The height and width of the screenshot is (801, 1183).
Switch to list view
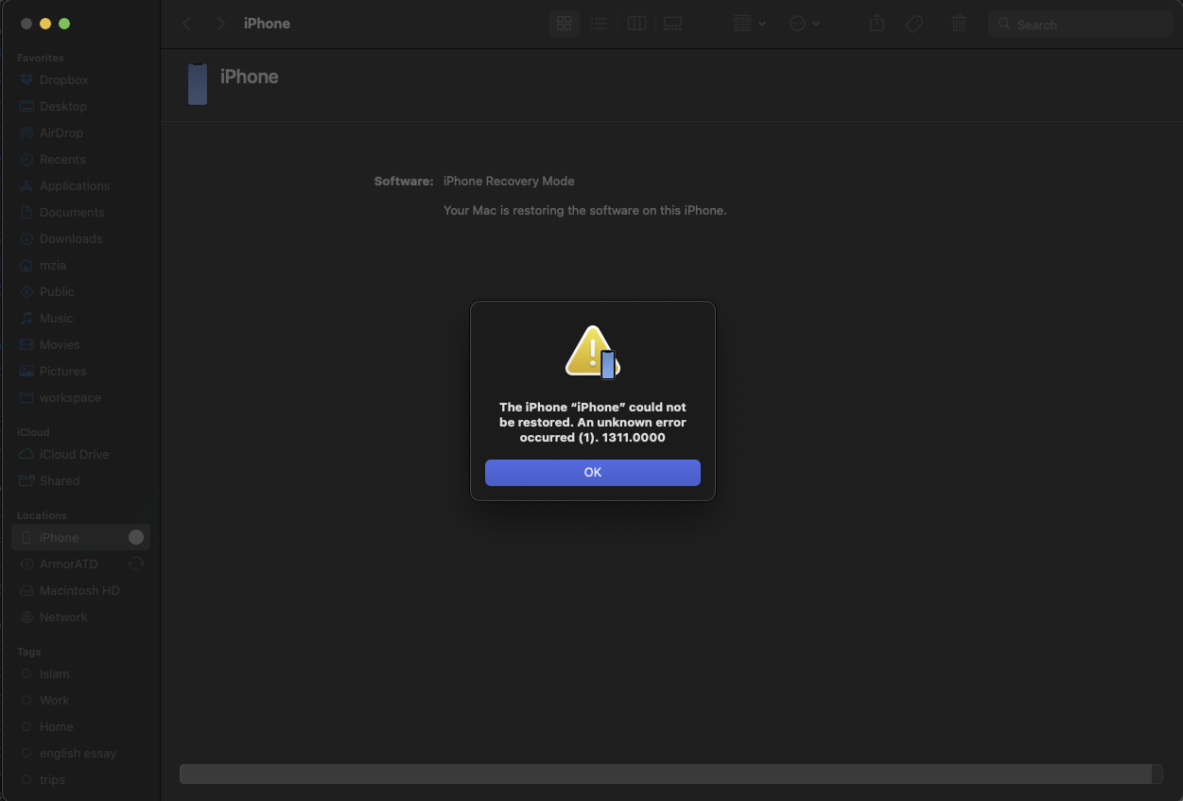pos(599,24)
